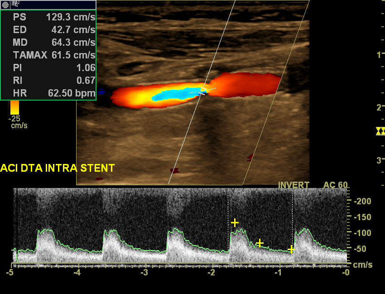Click the peak systolic yellow cross caliper
Viewport: 385px width, 294px height.
(235, 223)
